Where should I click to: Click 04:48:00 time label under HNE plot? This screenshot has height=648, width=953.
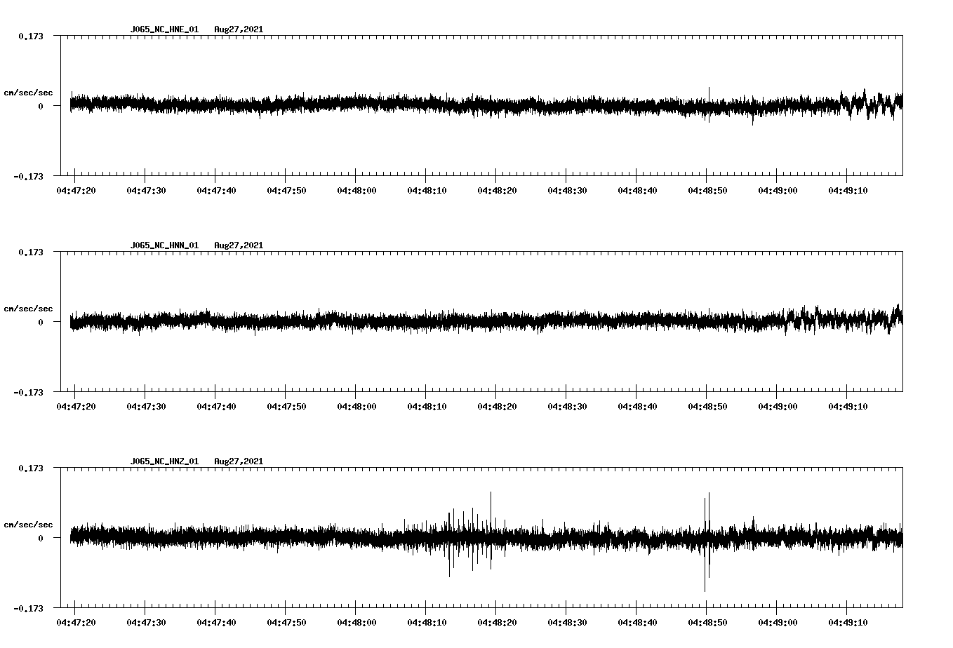point(356,190)
